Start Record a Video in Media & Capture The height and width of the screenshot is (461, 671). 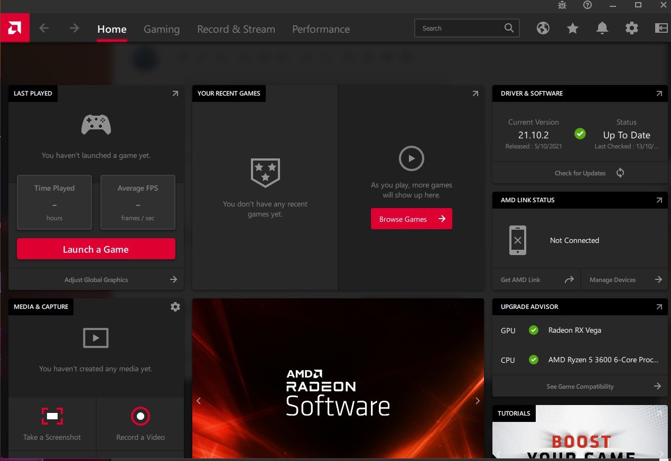point(141,424)
